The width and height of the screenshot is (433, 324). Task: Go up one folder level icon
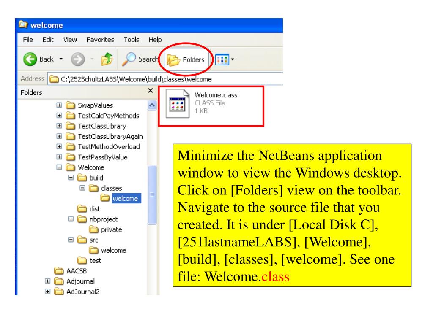pos(107,59)
